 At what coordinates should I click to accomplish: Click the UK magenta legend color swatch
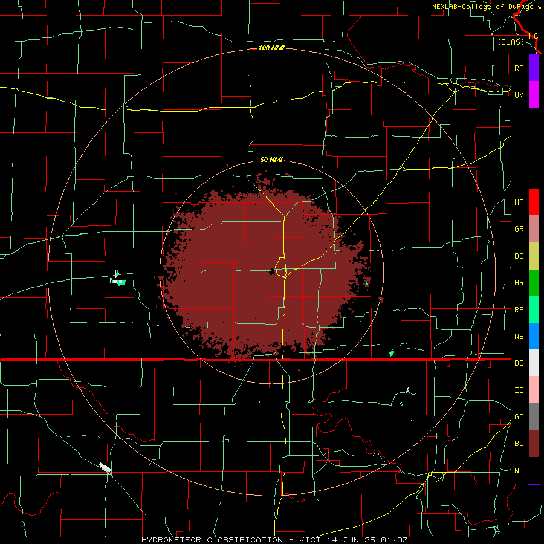pyautogui.click(x=534, y=94)
